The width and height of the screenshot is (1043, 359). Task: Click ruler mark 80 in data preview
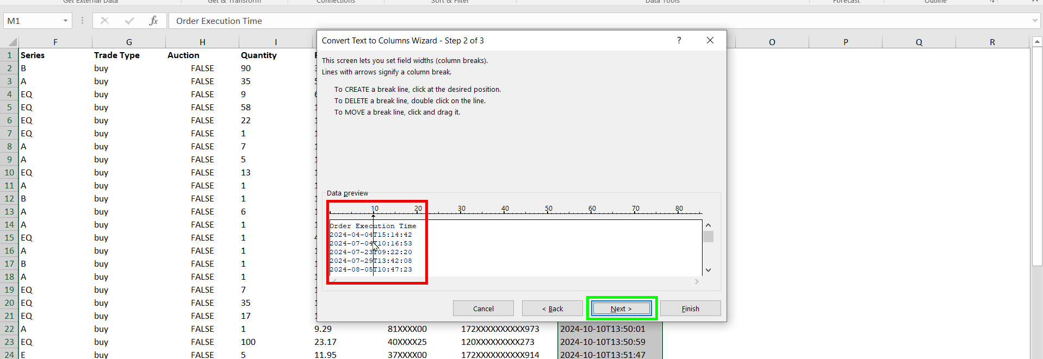point(679,209)
